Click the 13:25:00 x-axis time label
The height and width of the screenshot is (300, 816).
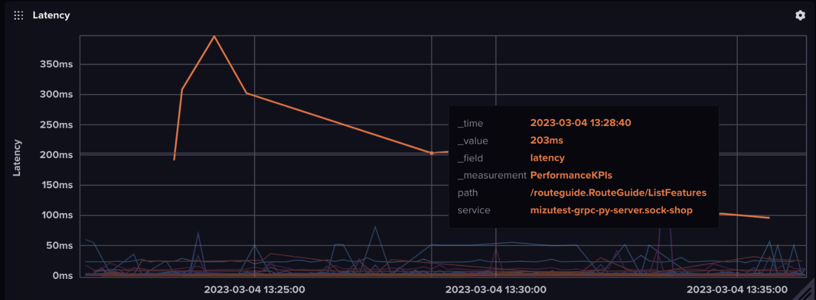[x=254, y=289]
